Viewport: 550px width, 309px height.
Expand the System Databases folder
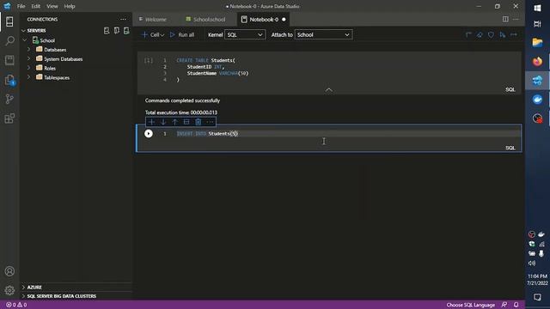28,59
